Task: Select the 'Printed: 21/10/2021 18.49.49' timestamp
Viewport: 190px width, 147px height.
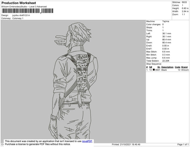Action: click(126, 144)
